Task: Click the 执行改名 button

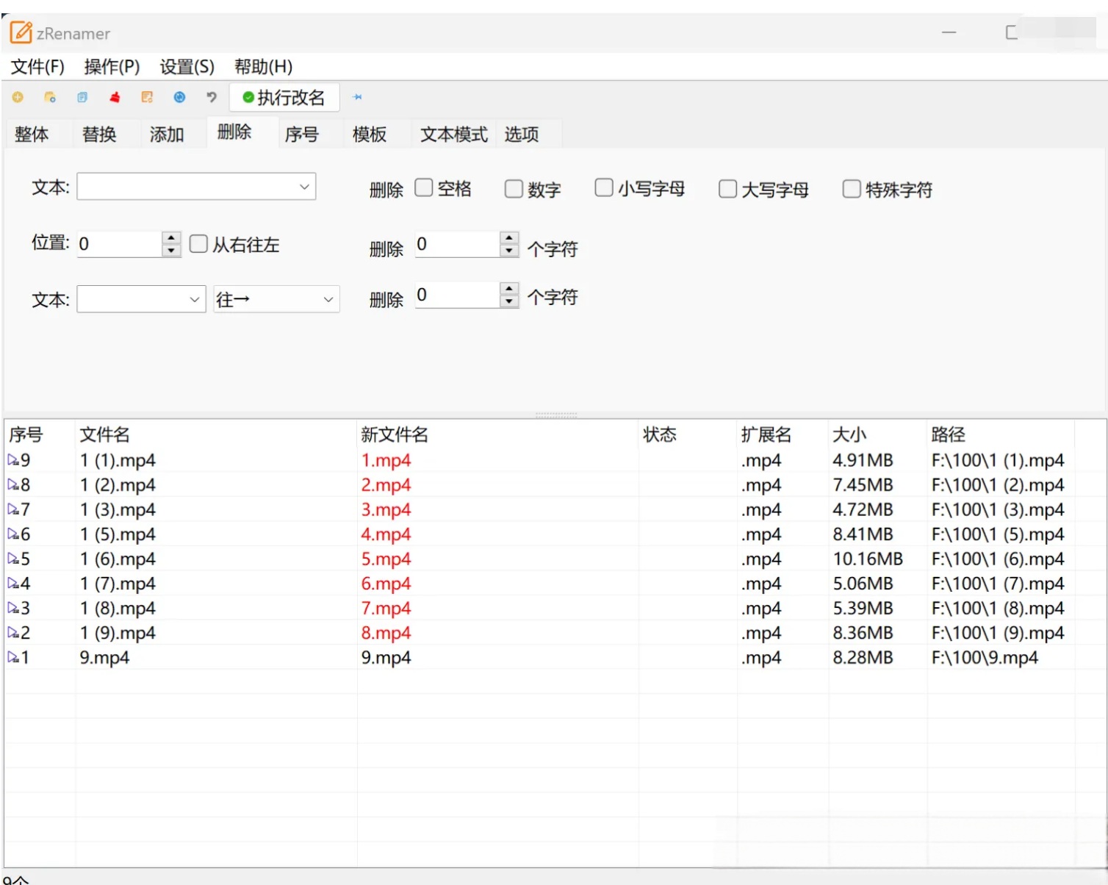Action: [x=284, y=97]
